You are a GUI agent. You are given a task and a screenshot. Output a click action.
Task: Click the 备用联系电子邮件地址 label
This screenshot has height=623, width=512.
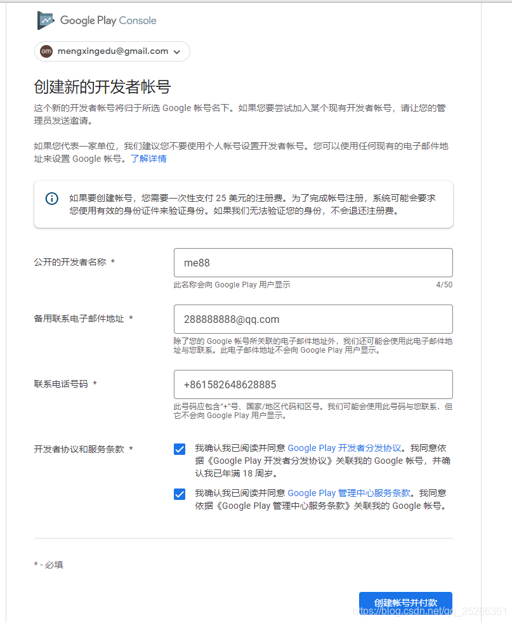click(79, 318)
